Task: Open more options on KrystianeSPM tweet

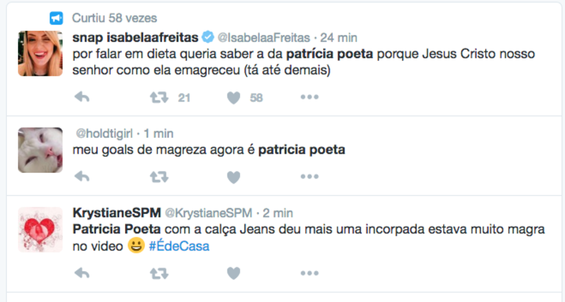Action: click(309, 273)
